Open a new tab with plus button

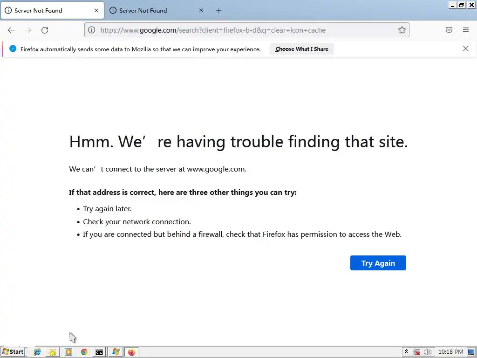(x=219, y=11)
